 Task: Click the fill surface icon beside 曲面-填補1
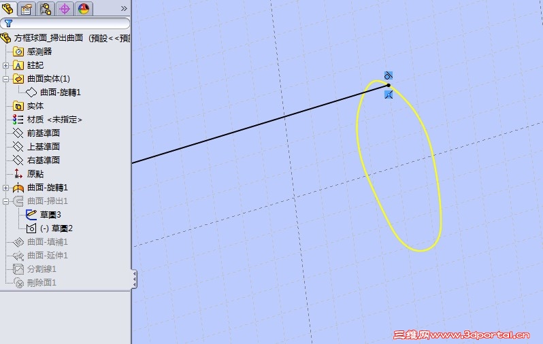[x=18, y=242]
